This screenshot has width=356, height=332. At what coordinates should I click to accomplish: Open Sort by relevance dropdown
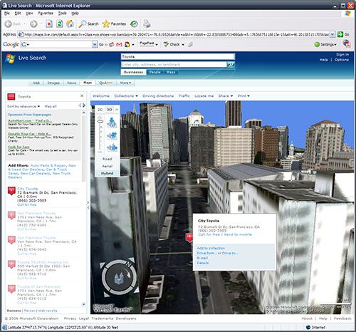23,106
